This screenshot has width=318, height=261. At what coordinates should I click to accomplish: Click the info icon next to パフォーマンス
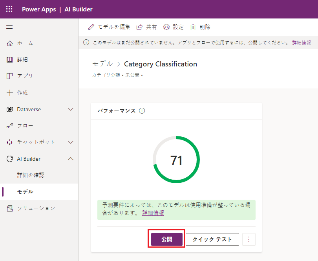coord(142,111)
